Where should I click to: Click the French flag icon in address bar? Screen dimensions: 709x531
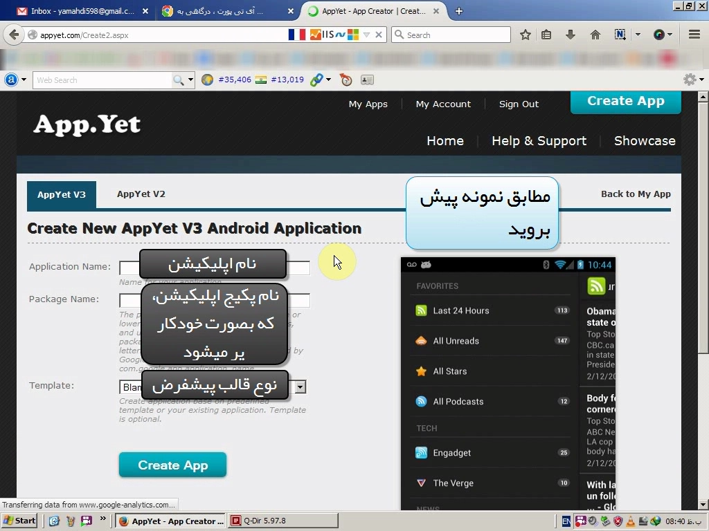point(296,35)
